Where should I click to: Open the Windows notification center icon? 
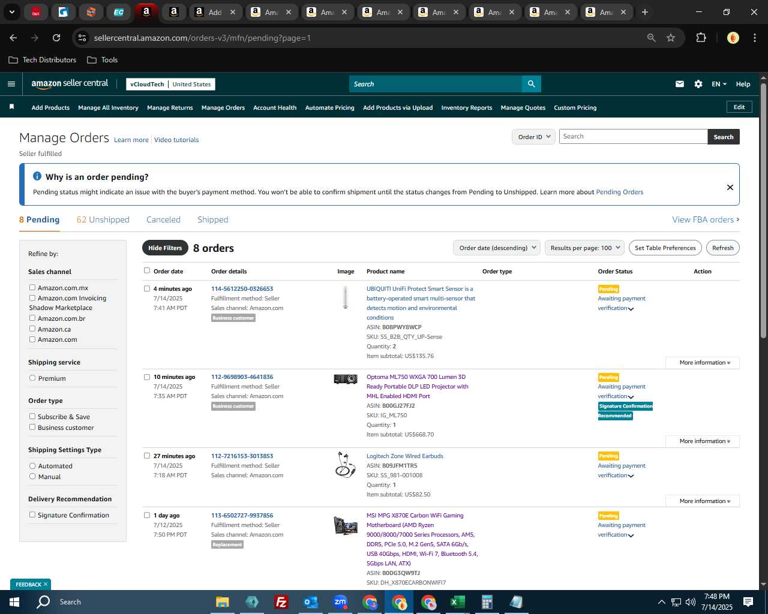tap(748, 602)
